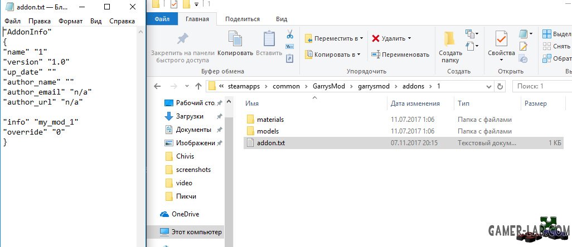Open the Пикчи folder in navigation pane
Screen dimensions: 572x247
coord(181,196)
